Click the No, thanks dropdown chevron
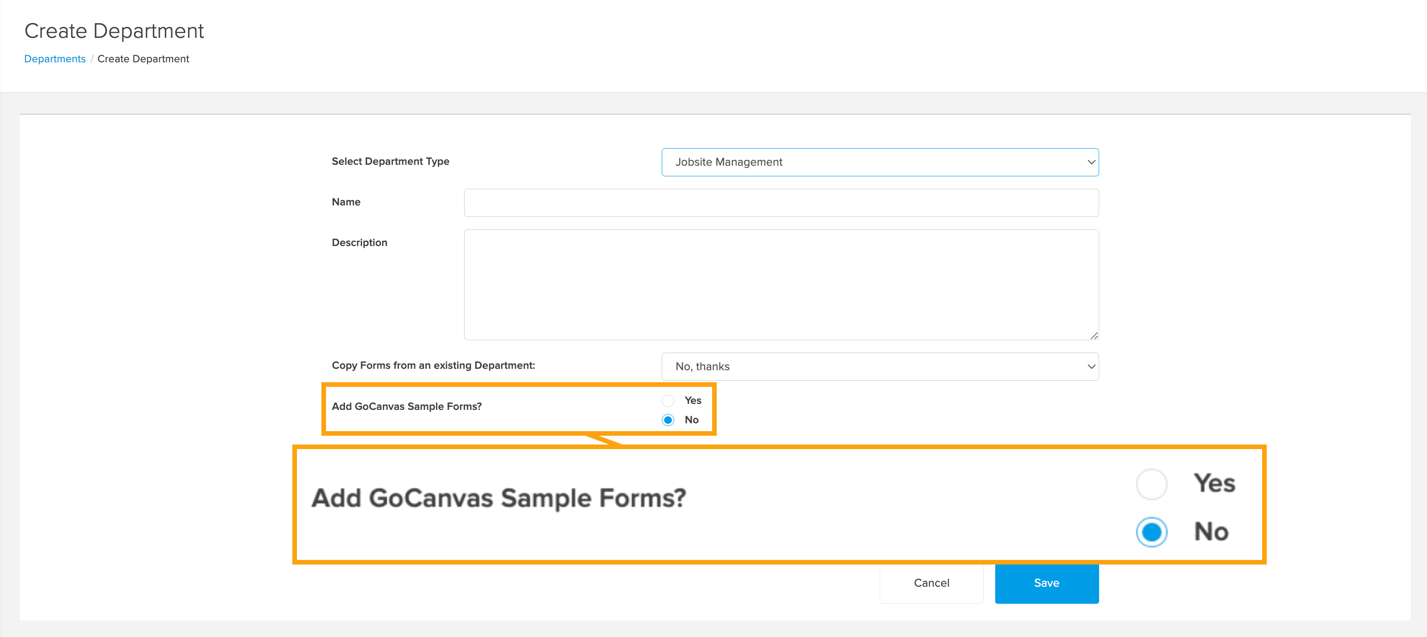This screenshot has width=1427, height=637. pos(1090,367)
